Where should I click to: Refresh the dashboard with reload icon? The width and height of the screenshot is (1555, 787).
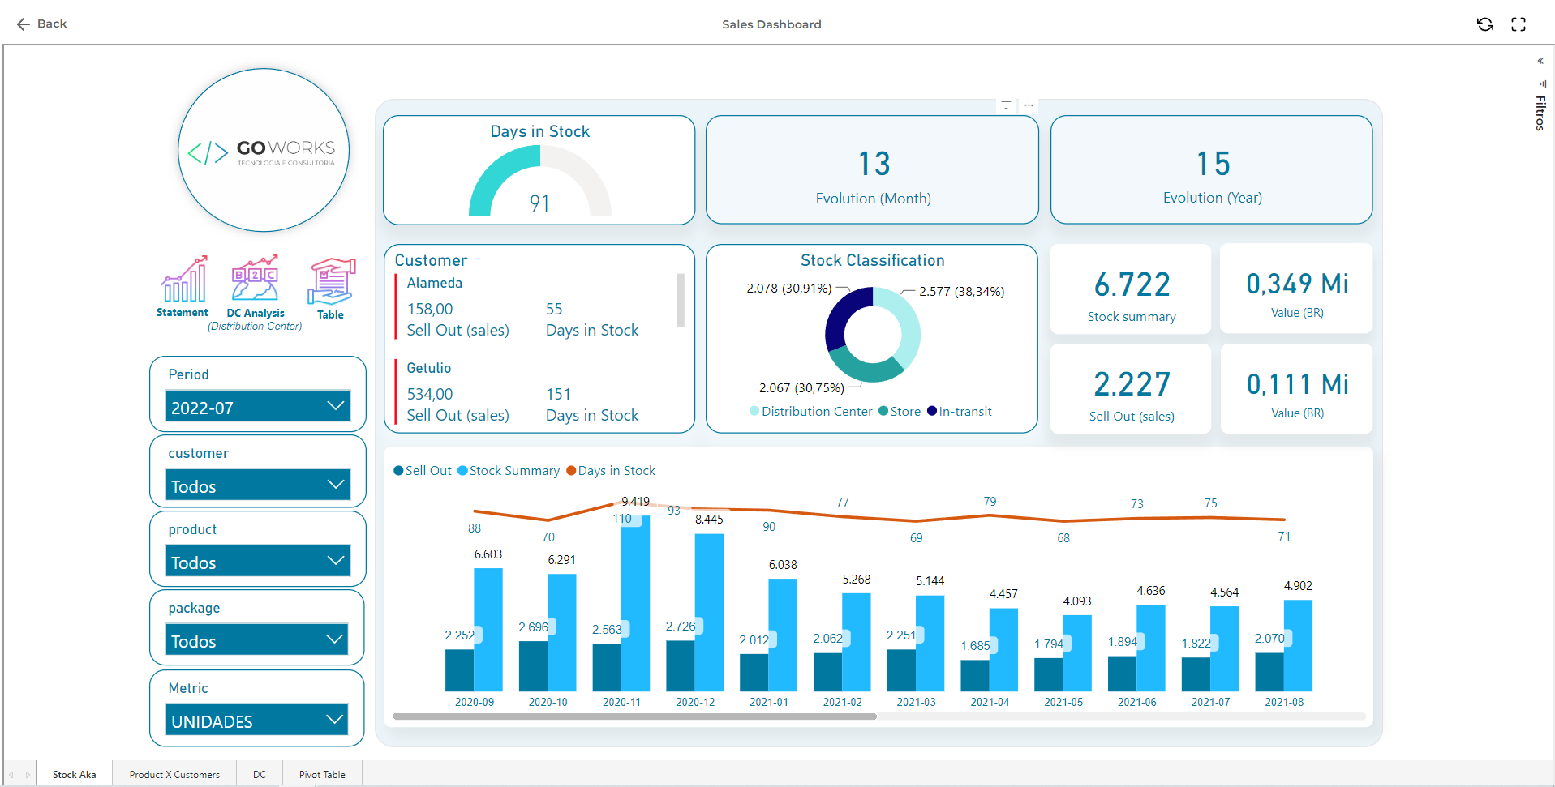coord(1485,24)
